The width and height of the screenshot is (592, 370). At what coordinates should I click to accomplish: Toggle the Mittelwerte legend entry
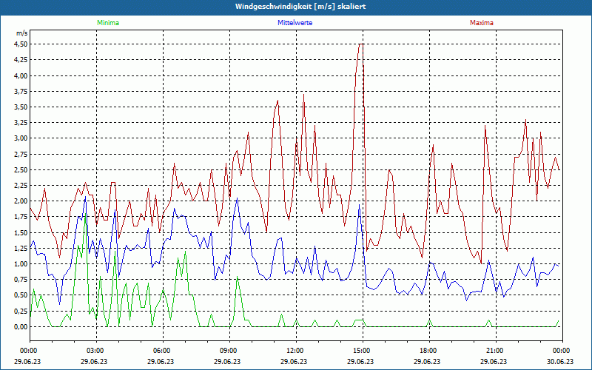pos(295,23)
